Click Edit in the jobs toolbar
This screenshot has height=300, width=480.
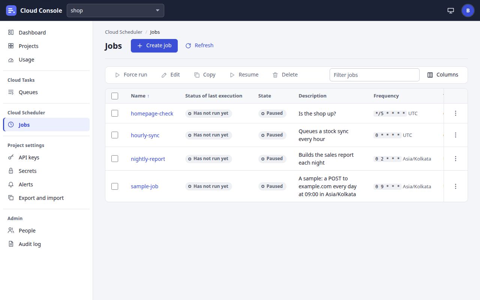tap(171, 75)
